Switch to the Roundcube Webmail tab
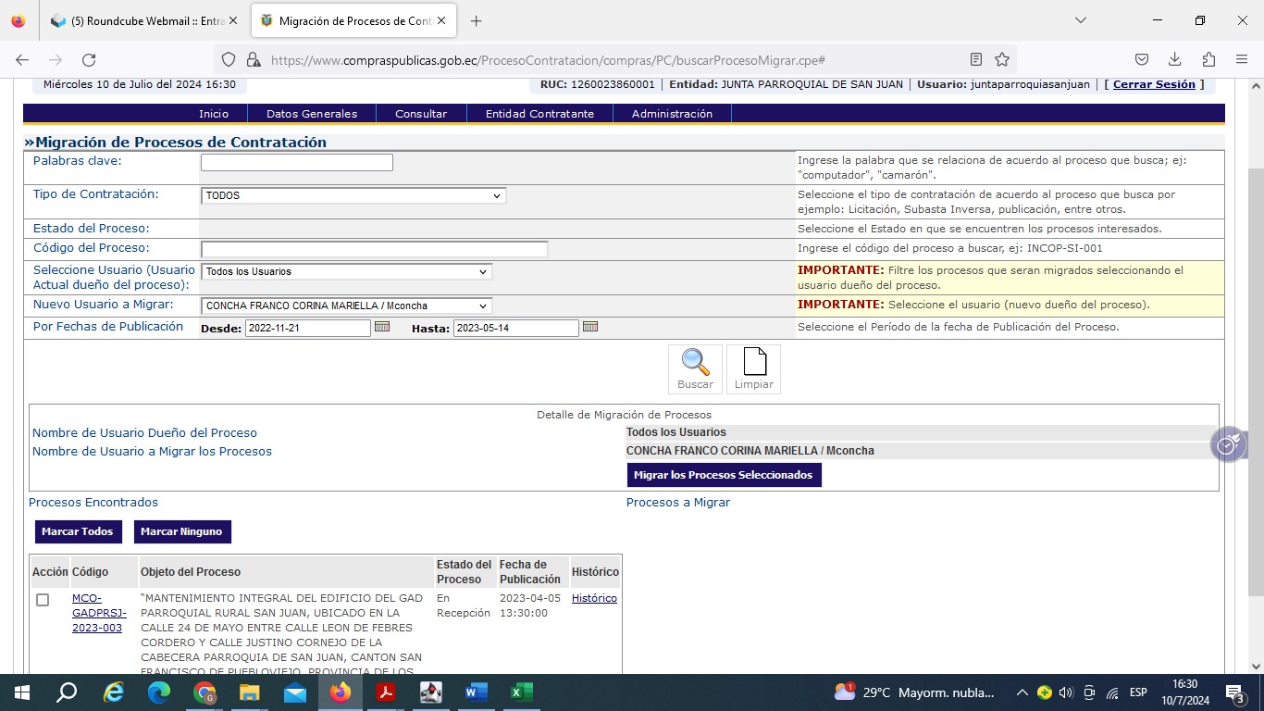Image resolution: width=1264 pixels, height=711 pixels. tap(144, 20)
